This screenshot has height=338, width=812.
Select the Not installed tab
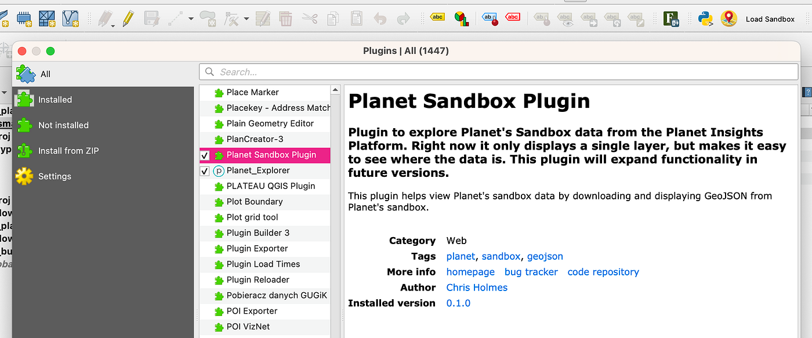pyautogui.click(x=103, y=125)
